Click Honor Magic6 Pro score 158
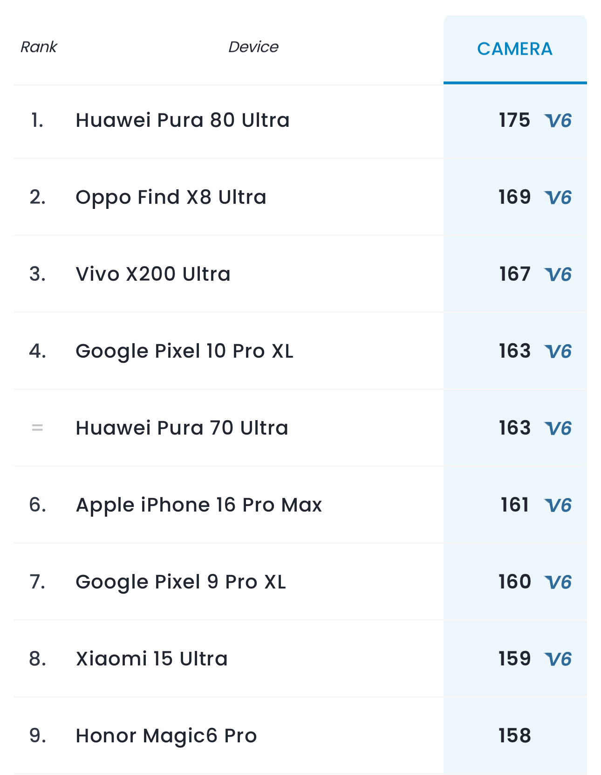This screenshot has height=775, width=601. (514, 736)
